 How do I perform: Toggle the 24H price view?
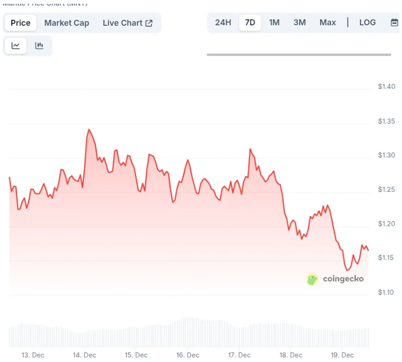tap(223, 22)
